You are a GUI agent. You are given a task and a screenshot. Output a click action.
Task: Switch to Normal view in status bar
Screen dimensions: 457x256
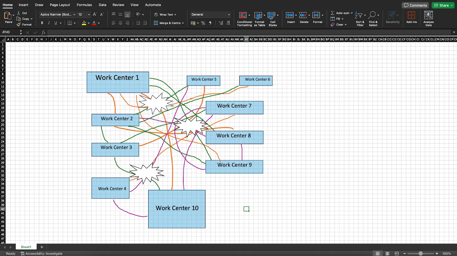click(378, 253)
